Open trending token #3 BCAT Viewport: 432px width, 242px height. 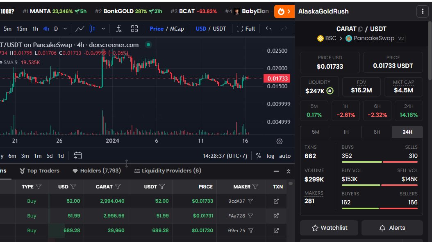(193, 11)
